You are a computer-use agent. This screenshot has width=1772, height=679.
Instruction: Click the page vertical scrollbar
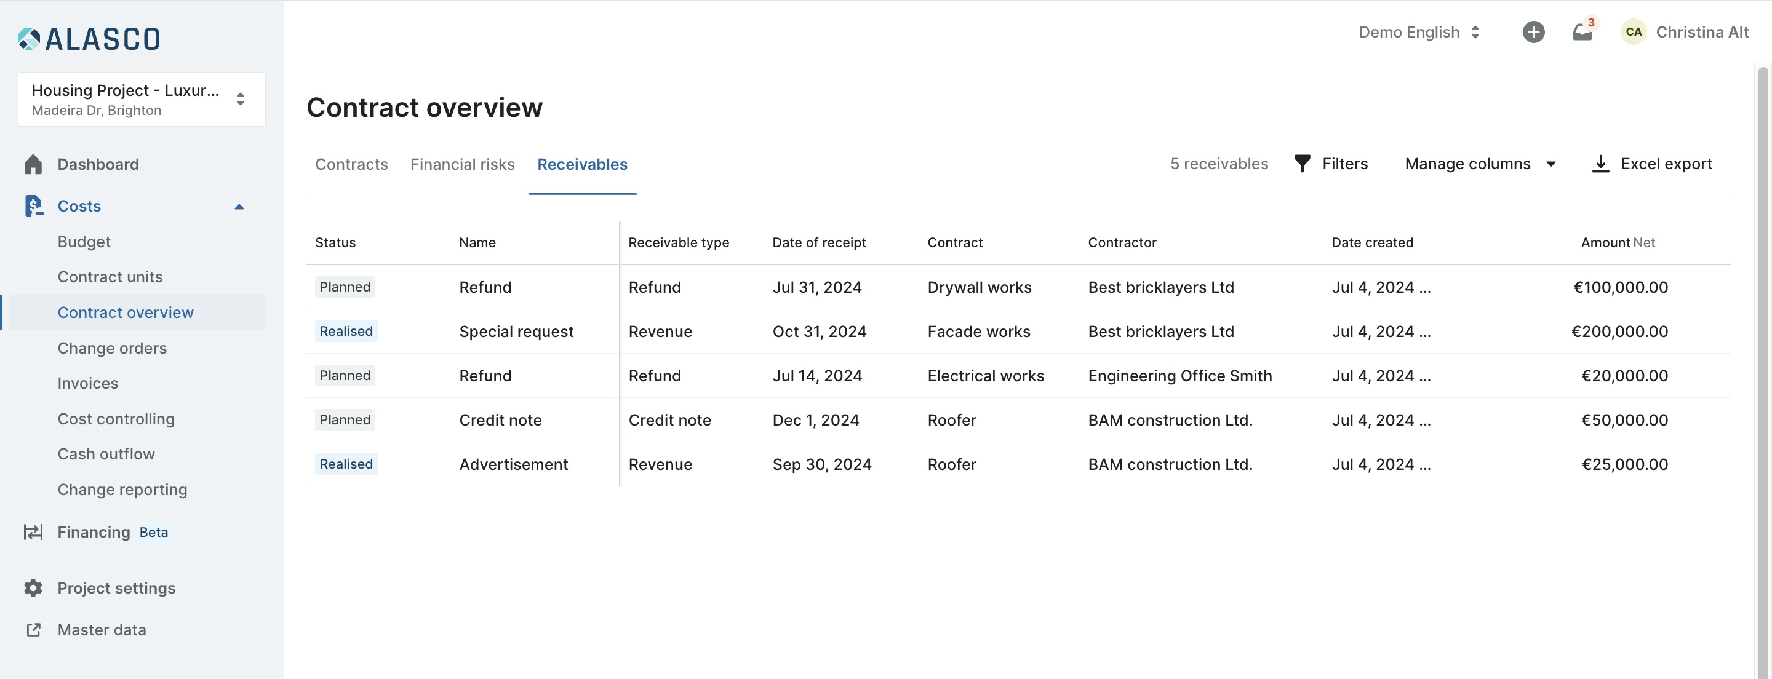click(1763, 371)
